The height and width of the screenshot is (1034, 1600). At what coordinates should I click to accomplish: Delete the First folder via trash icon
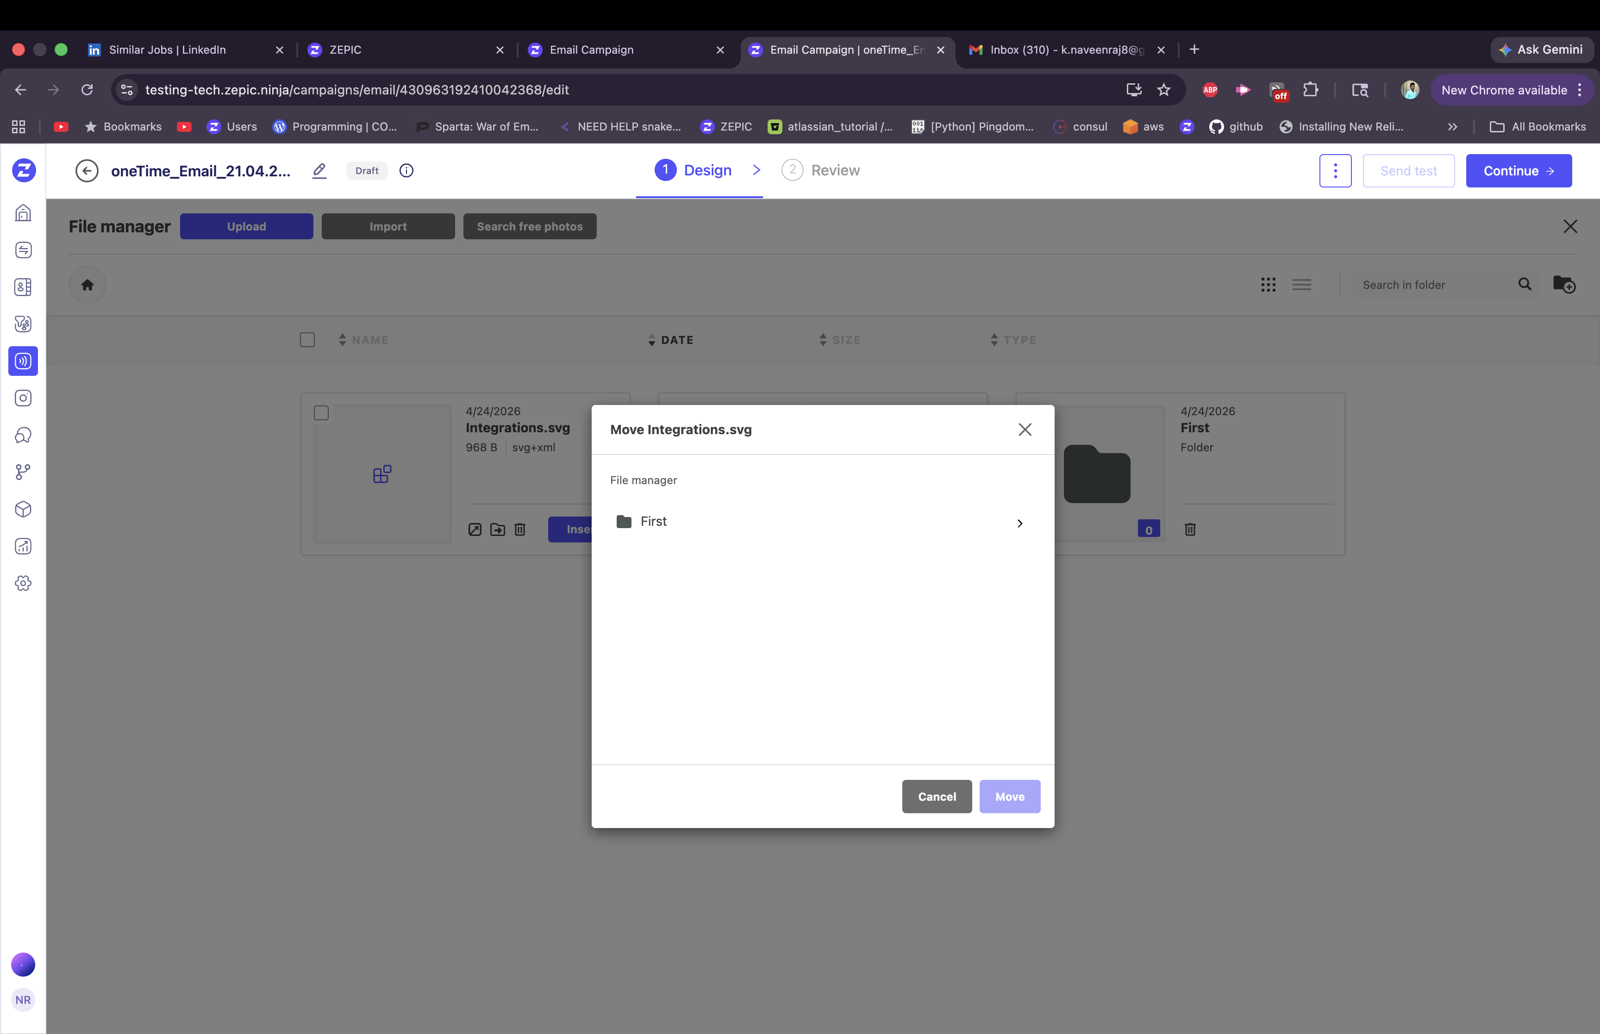1190,530
